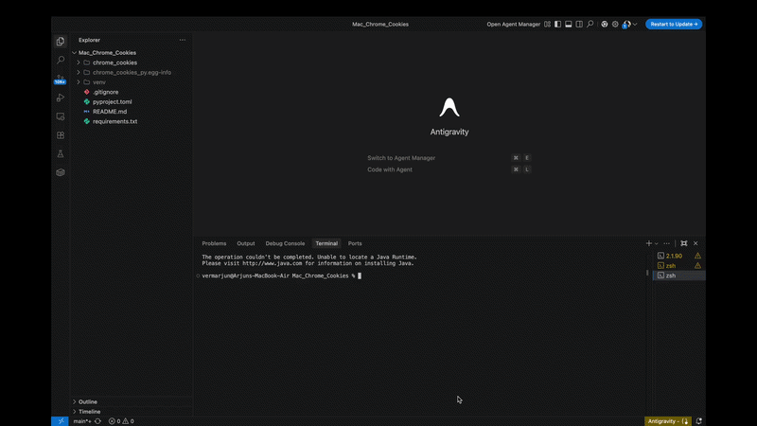Maximize the terminal panel size
757x426 pixels.
click(683, 243)
